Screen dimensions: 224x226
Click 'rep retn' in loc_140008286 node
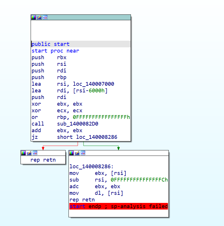(82, 200)
